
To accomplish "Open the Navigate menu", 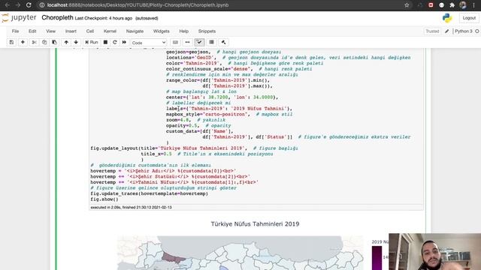I will coord(135,31).
